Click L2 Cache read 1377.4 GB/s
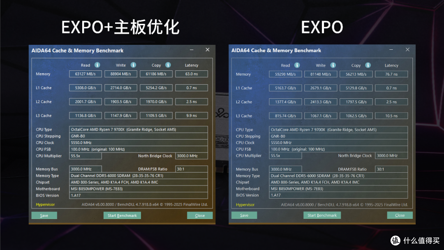Image resolution: width=444 pixels, height=250 pixels. pyautogui.click(x=285, y=102)
